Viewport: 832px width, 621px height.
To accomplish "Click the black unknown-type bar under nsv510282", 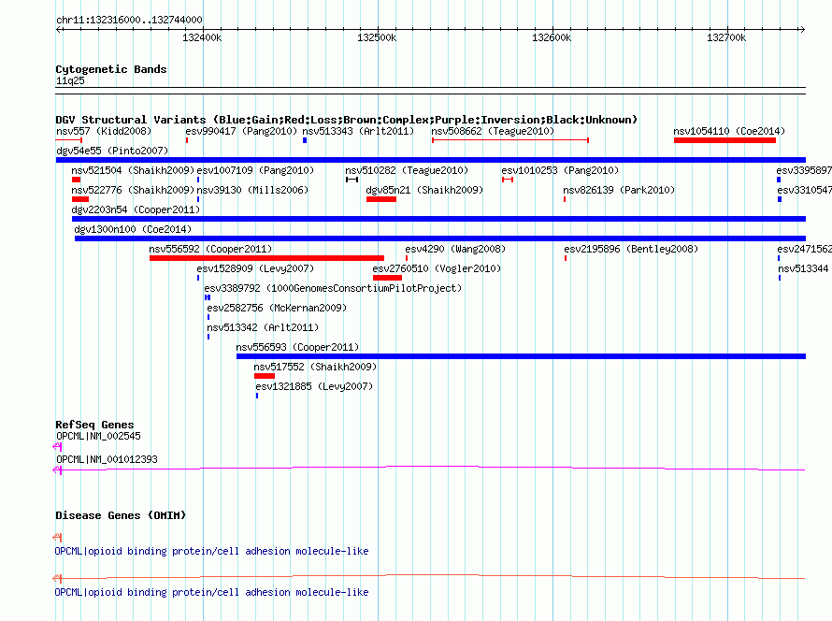I will click(x=351, y=180).
